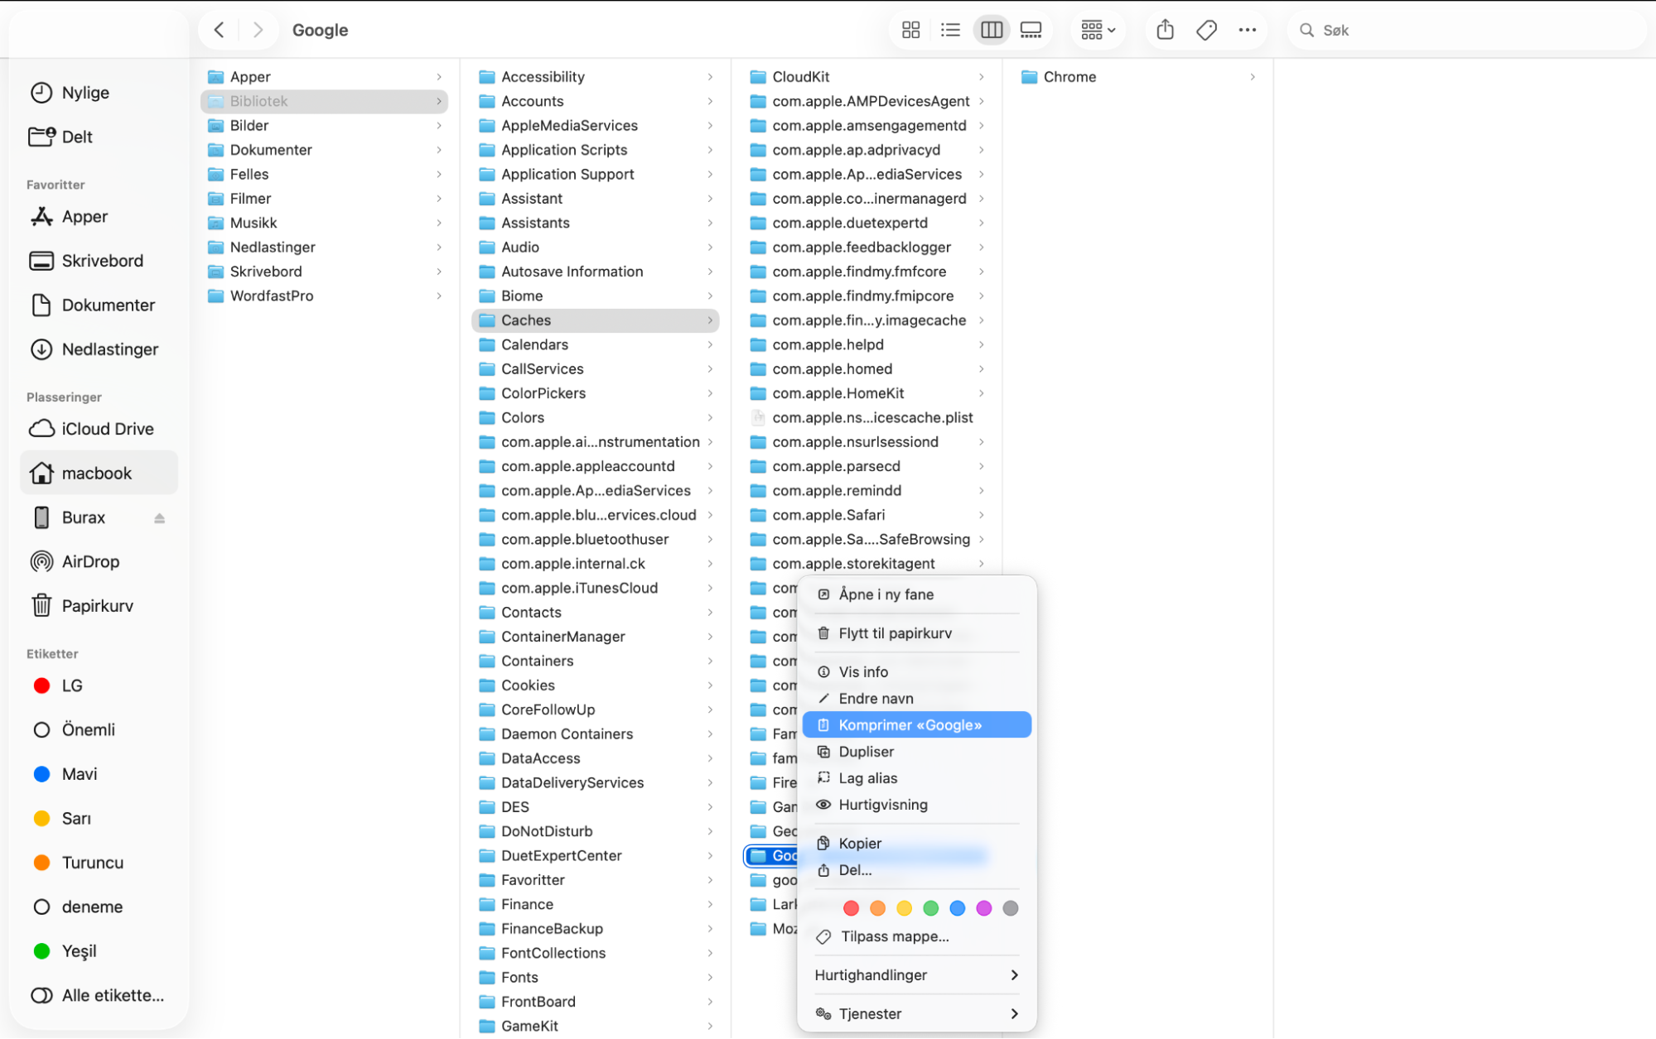Screen dimensions: 1656x1039
Task: Expand the Hurtighandlinger submenu
Action: [x=916, y=975]
